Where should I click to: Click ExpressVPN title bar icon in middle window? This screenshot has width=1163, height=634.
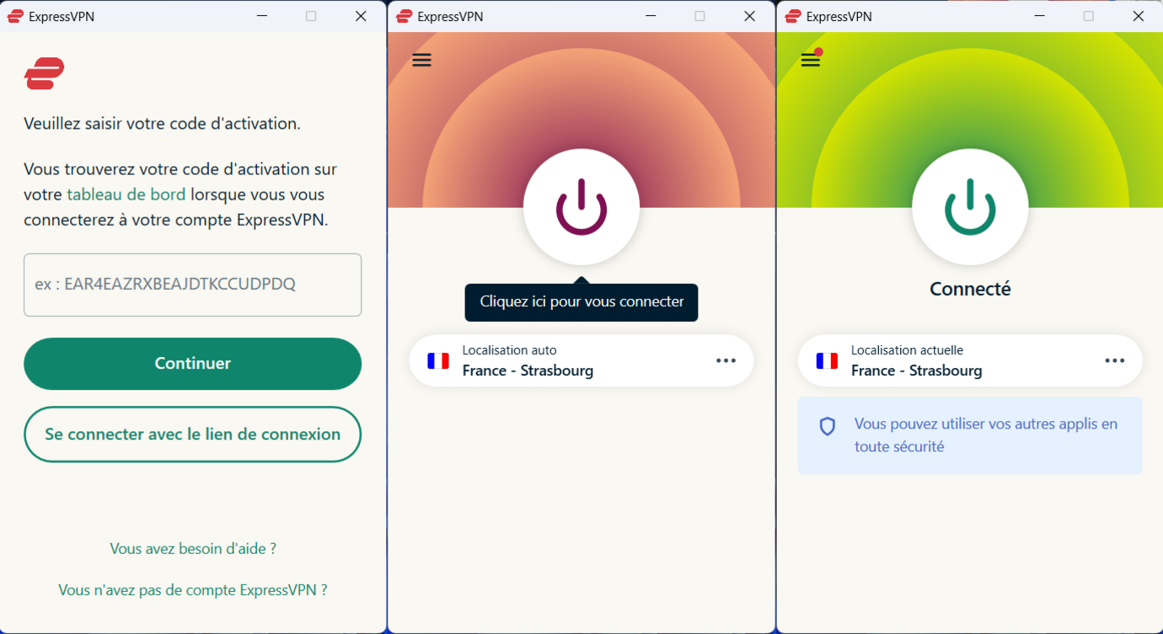point(405,16)
